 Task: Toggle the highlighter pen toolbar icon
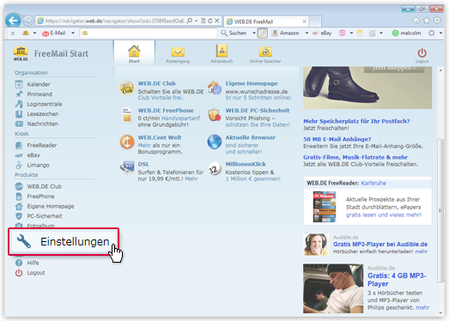(x=263, y=33)
